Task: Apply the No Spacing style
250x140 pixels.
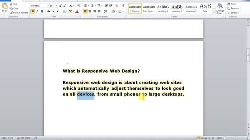Action: pyautogui.click(x=149, y=9)
